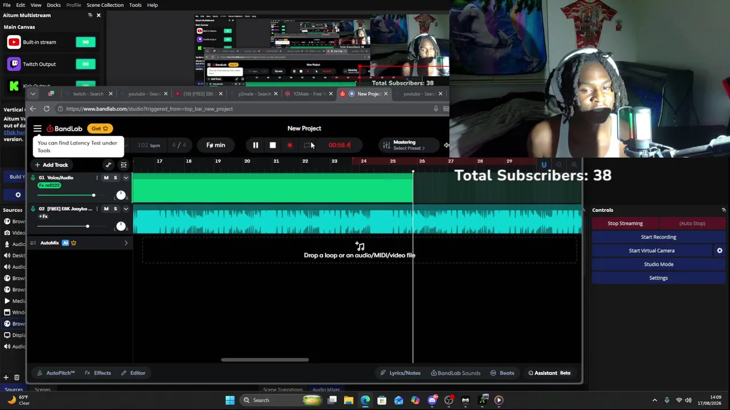
Task: Expand the 01 Voice/Audio track chevron
Action: pos(126,178)
